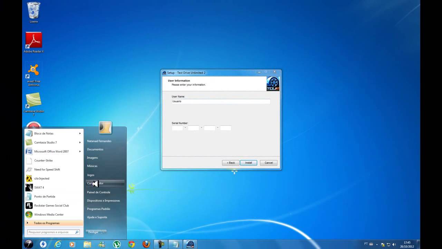Viewport: 442px width, 249px height.
Task: Open Programas Padrão
Action: [x=98, y=209]
